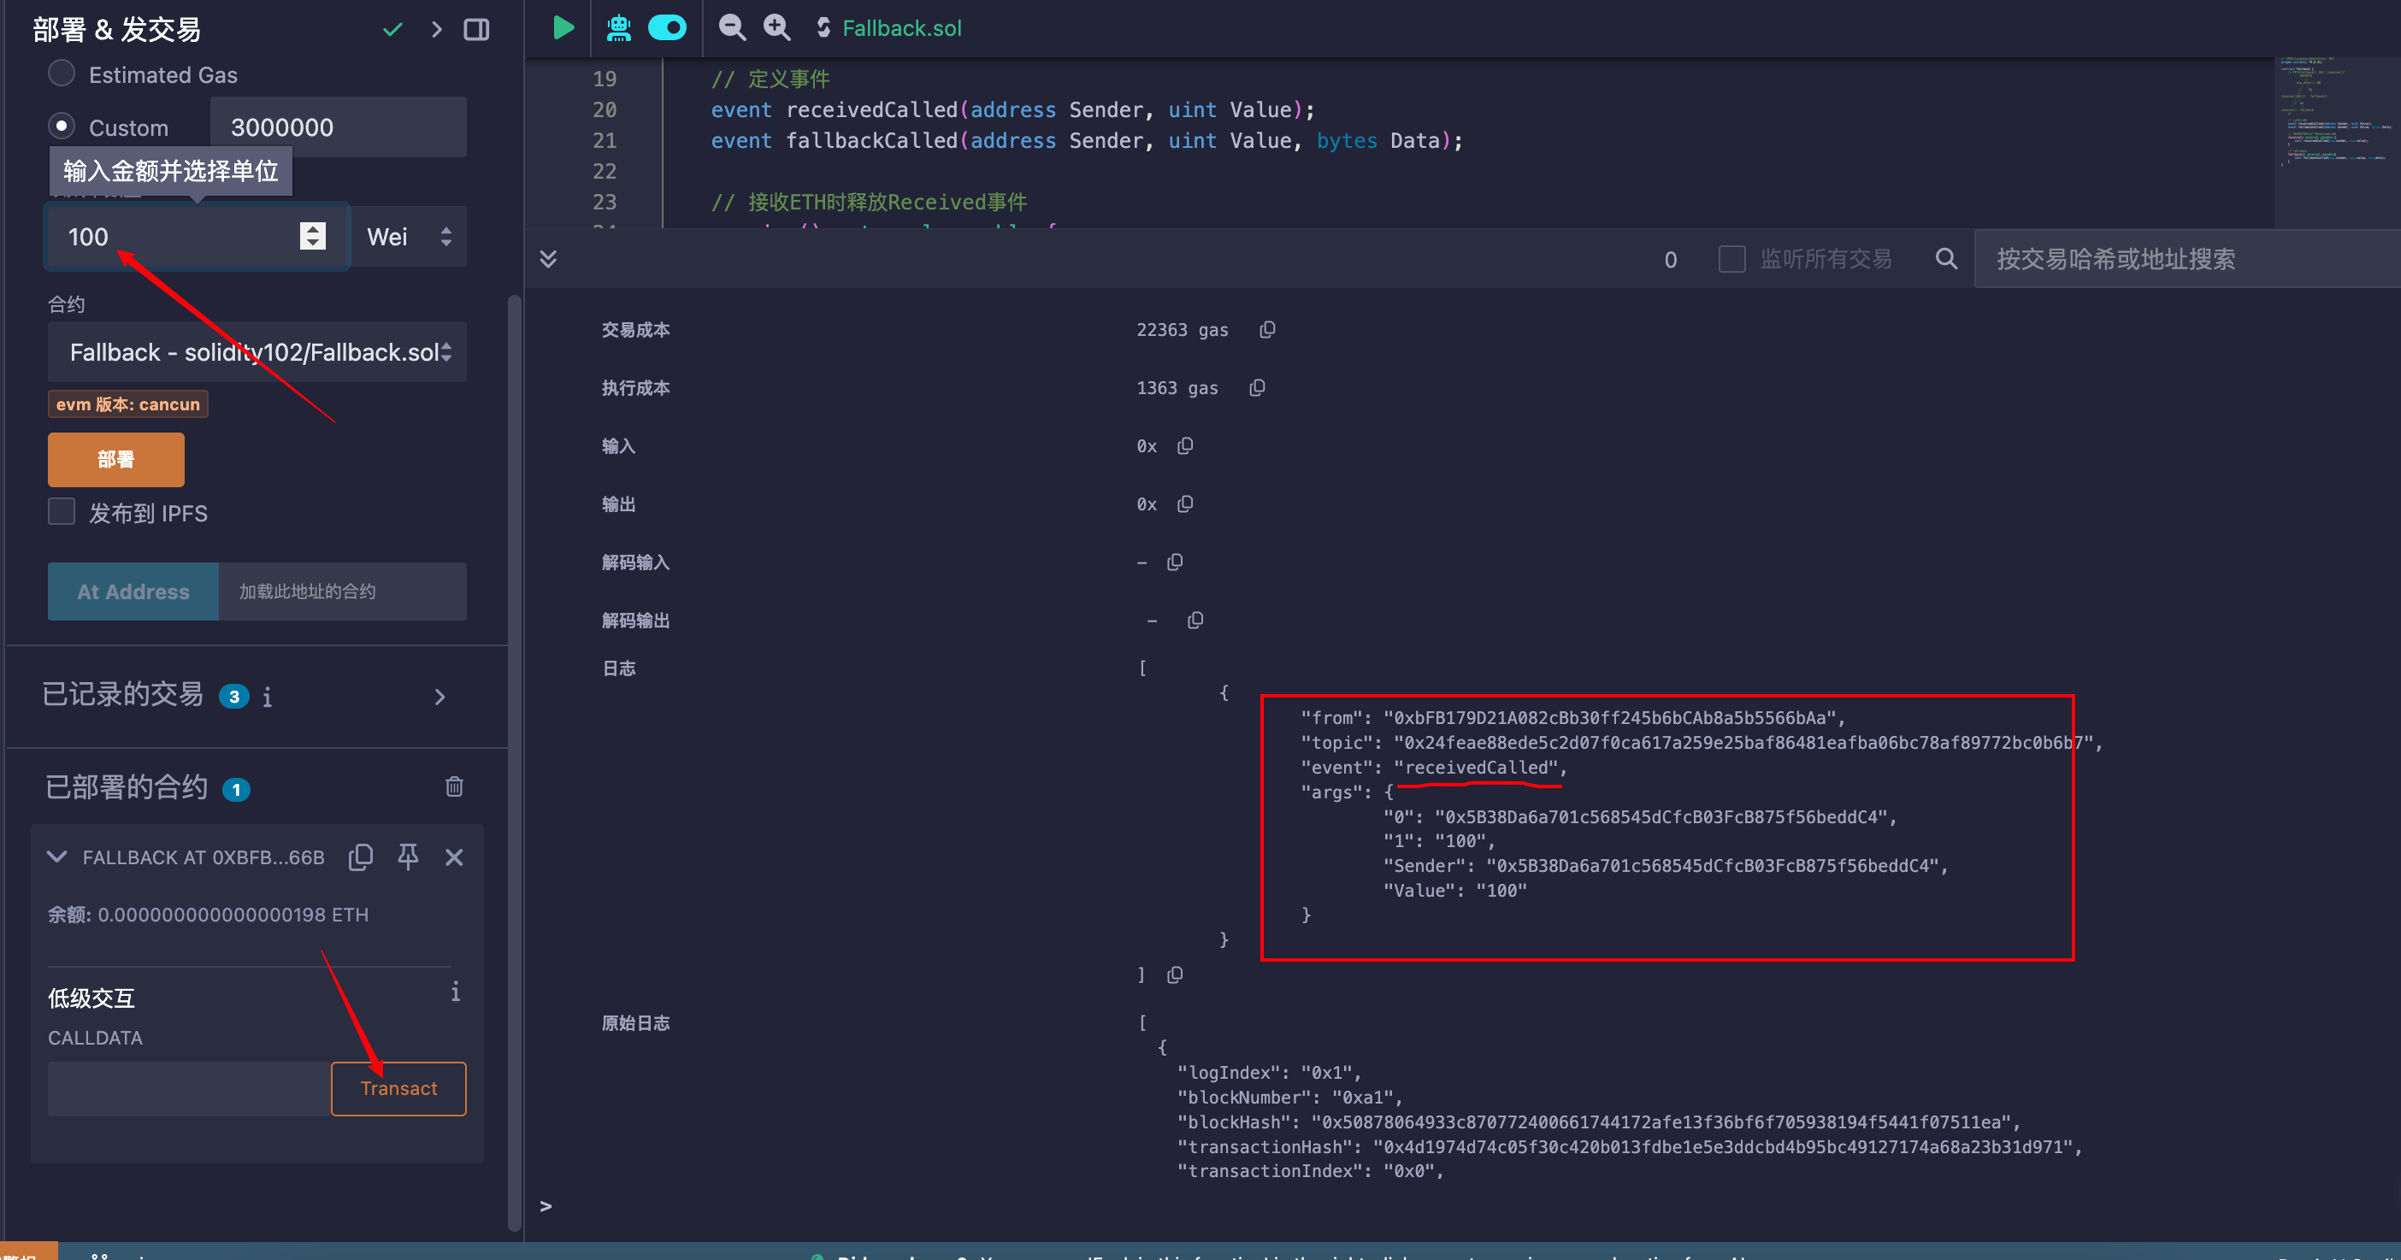Zoom in the editor font
This screenshot has width=2401, height=1260.
click(x=776, y=28)
